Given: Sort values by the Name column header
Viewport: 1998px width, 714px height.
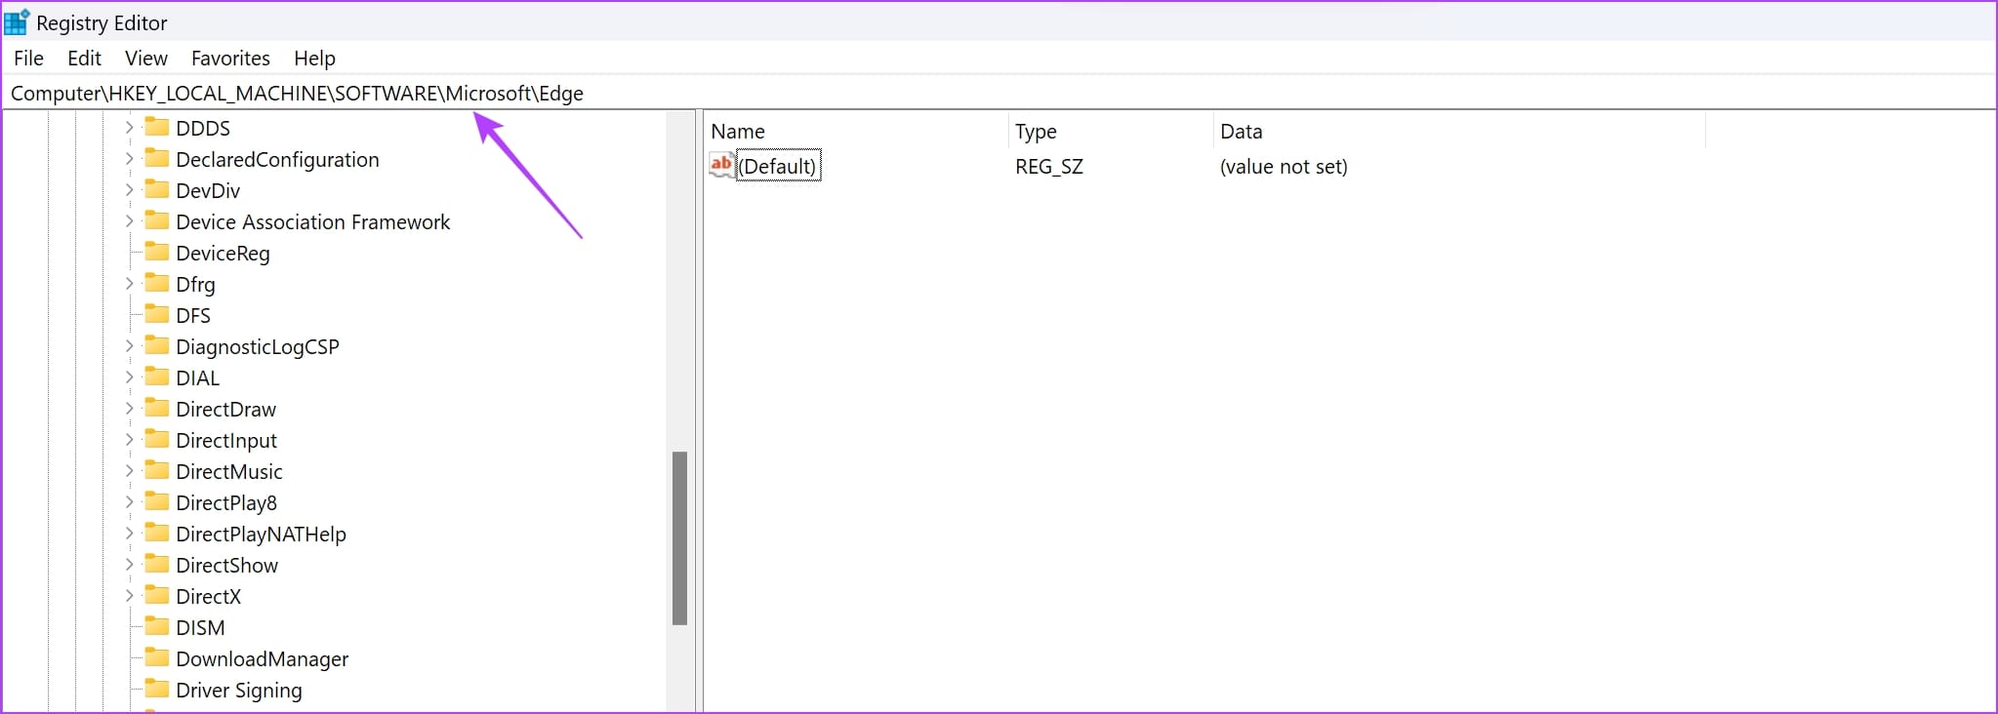Looking at the screenshot, I should coord(738,132).
